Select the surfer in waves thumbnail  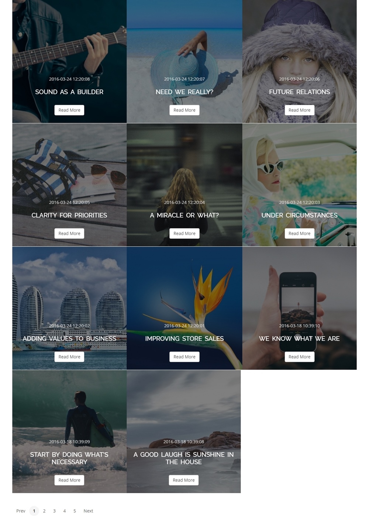[69, 431]
